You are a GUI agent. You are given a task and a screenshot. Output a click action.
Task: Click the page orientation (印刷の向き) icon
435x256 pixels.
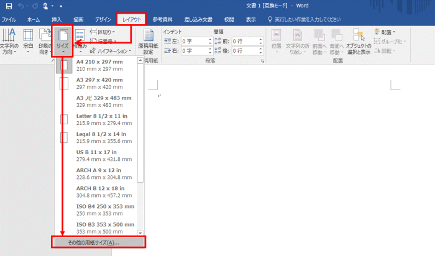click(x=45, y=41)
